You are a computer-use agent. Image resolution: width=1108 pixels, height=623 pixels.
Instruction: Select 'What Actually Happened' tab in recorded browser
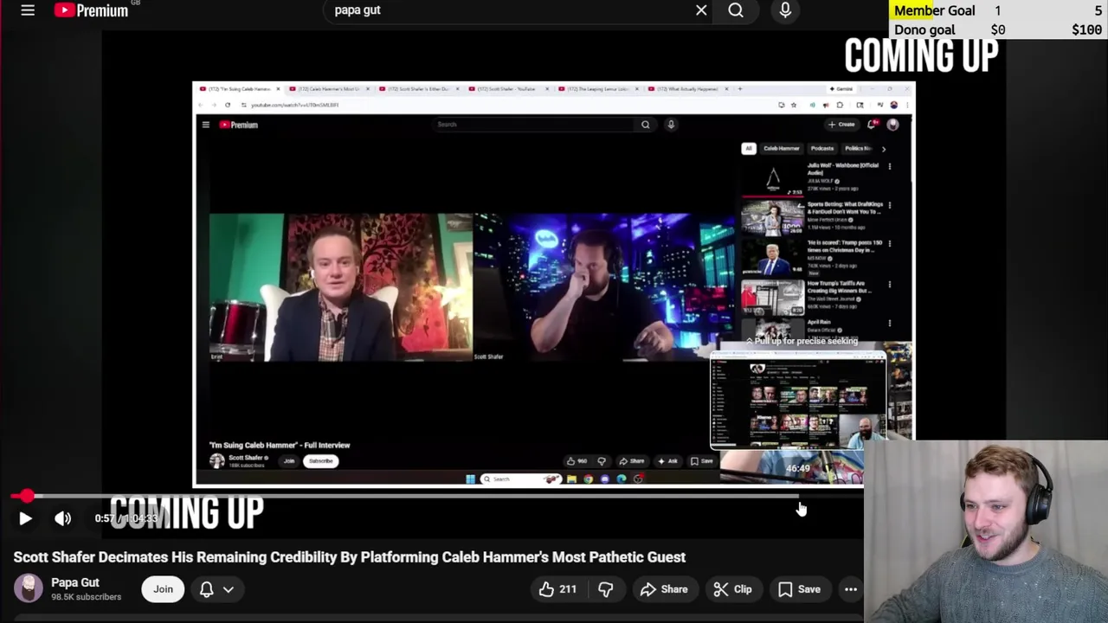click(686, 89)
